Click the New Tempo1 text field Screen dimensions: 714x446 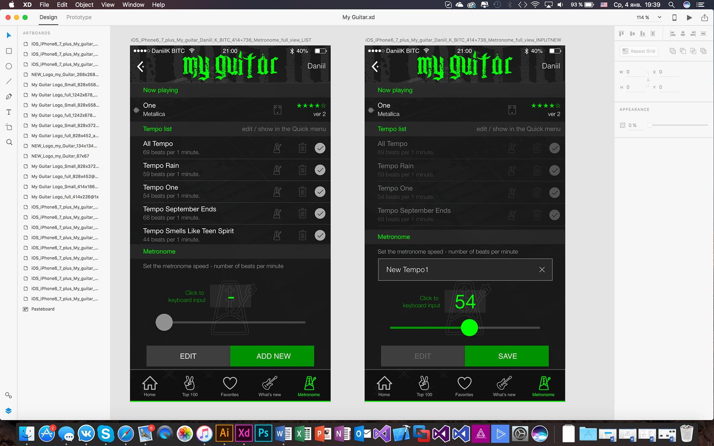click(x=465, y=270)
